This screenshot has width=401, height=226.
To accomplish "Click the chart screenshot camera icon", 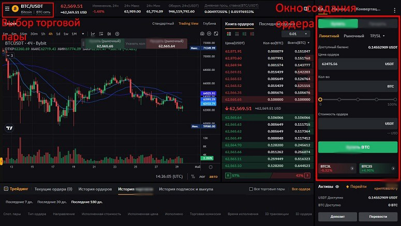I will pyautogui.click(x=202, y=34).
